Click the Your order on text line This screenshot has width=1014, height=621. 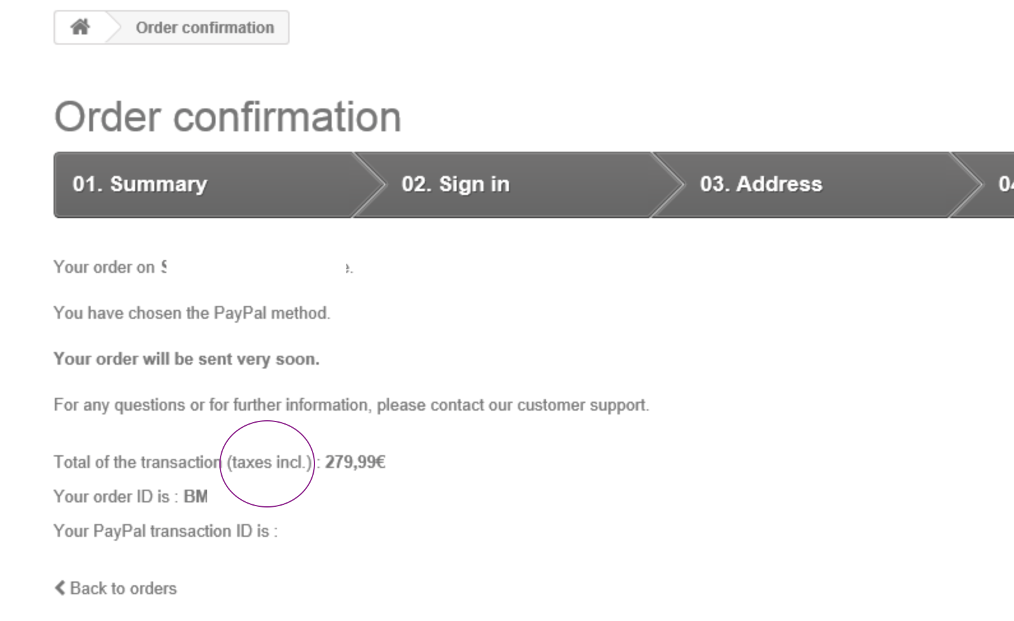[x=203, y=267]
